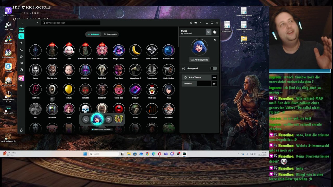
Task: Open Voicemod help question mark
Action: click(x=200, y=23)
